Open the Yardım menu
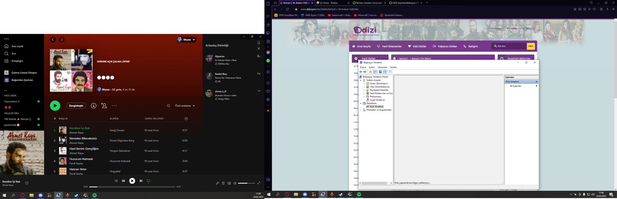The height and width of the screenshot is (199, 617). [x=393, y=67]
